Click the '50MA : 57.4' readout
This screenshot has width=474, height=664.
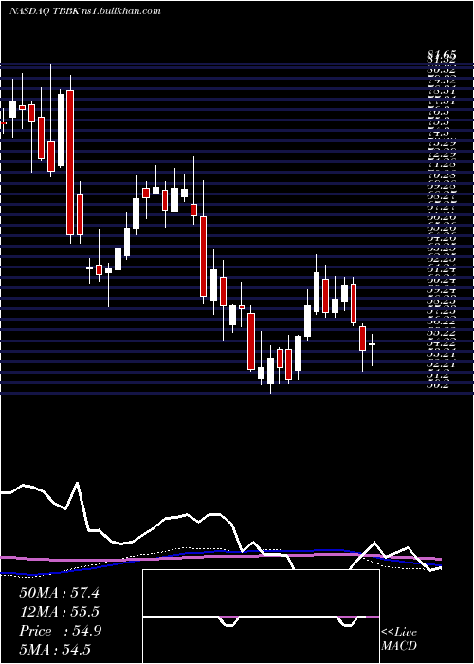point(59,593)
